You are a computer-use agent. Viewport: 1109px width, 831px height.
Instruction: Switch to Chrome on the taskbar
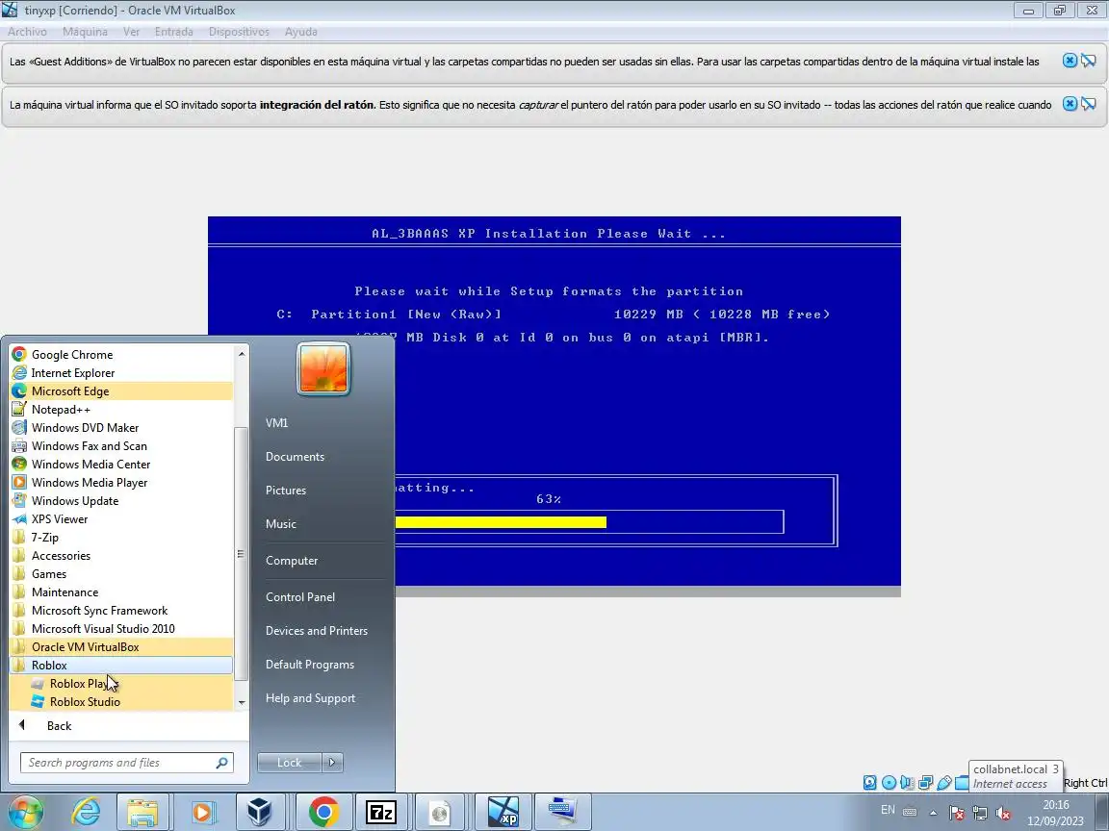323,812
